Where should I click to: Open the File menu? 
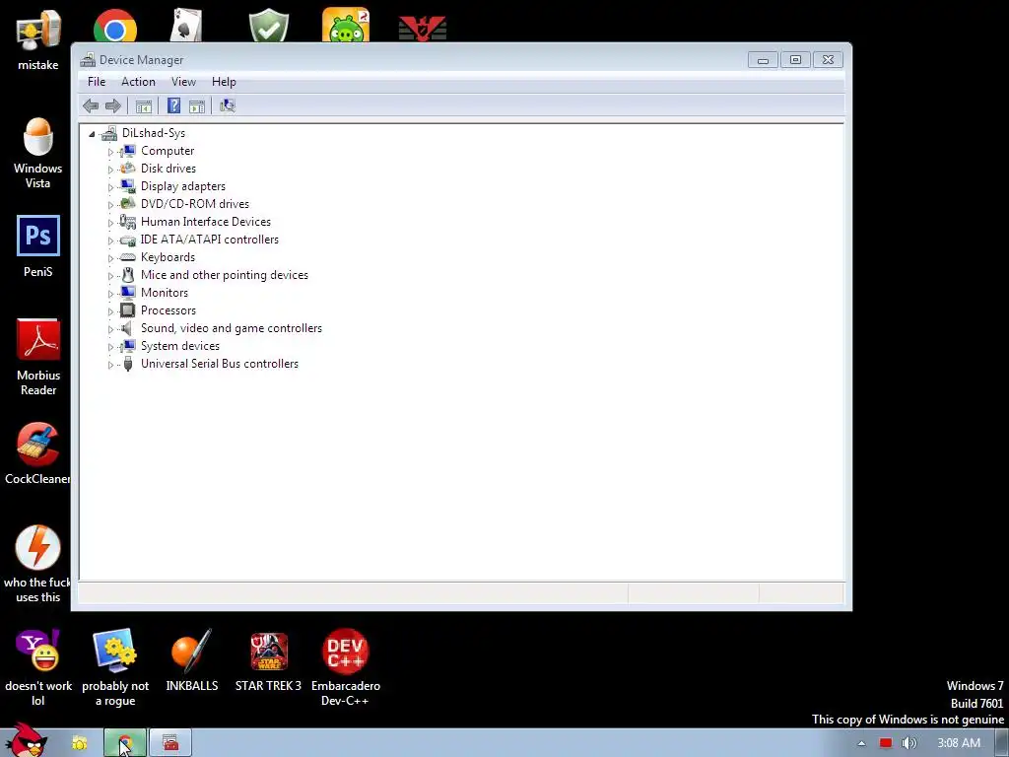point(97,82)
